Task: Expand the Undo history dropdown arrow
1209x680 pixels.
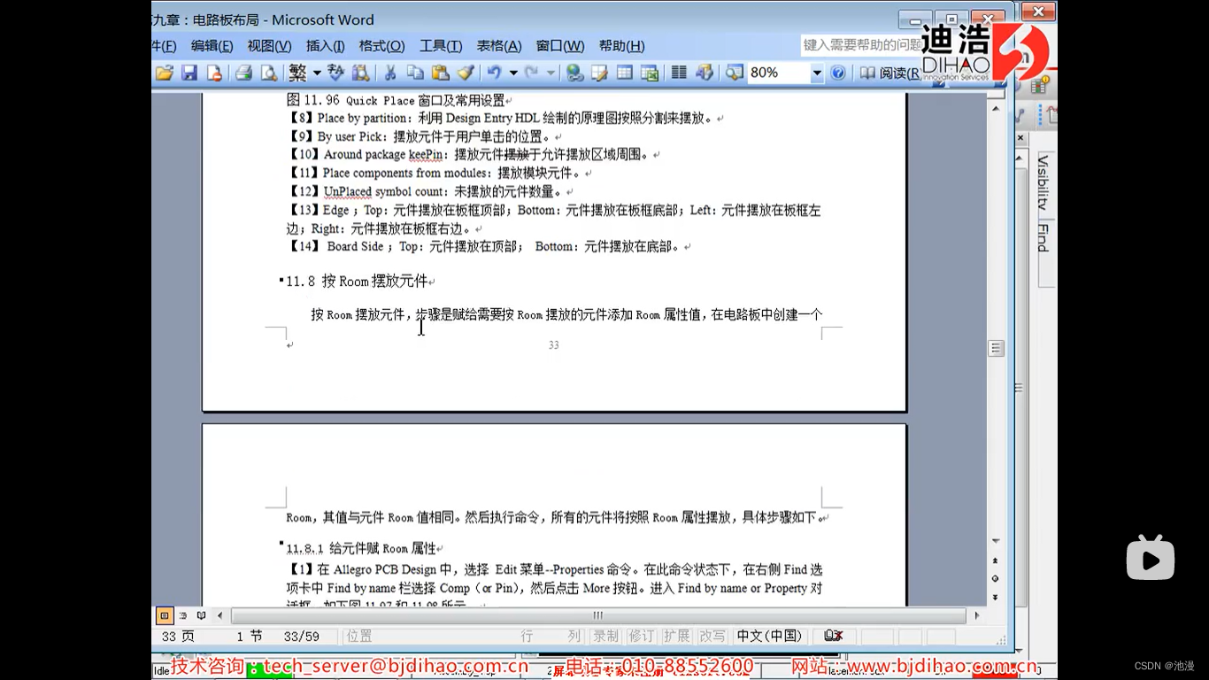Action: (512, 73)
